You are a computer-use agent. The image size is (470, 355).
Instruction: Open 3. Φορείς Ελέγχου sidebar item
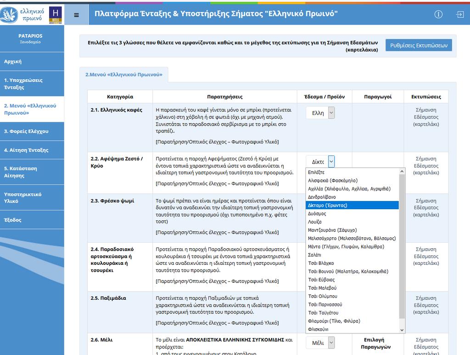click(x=32, y=131)
